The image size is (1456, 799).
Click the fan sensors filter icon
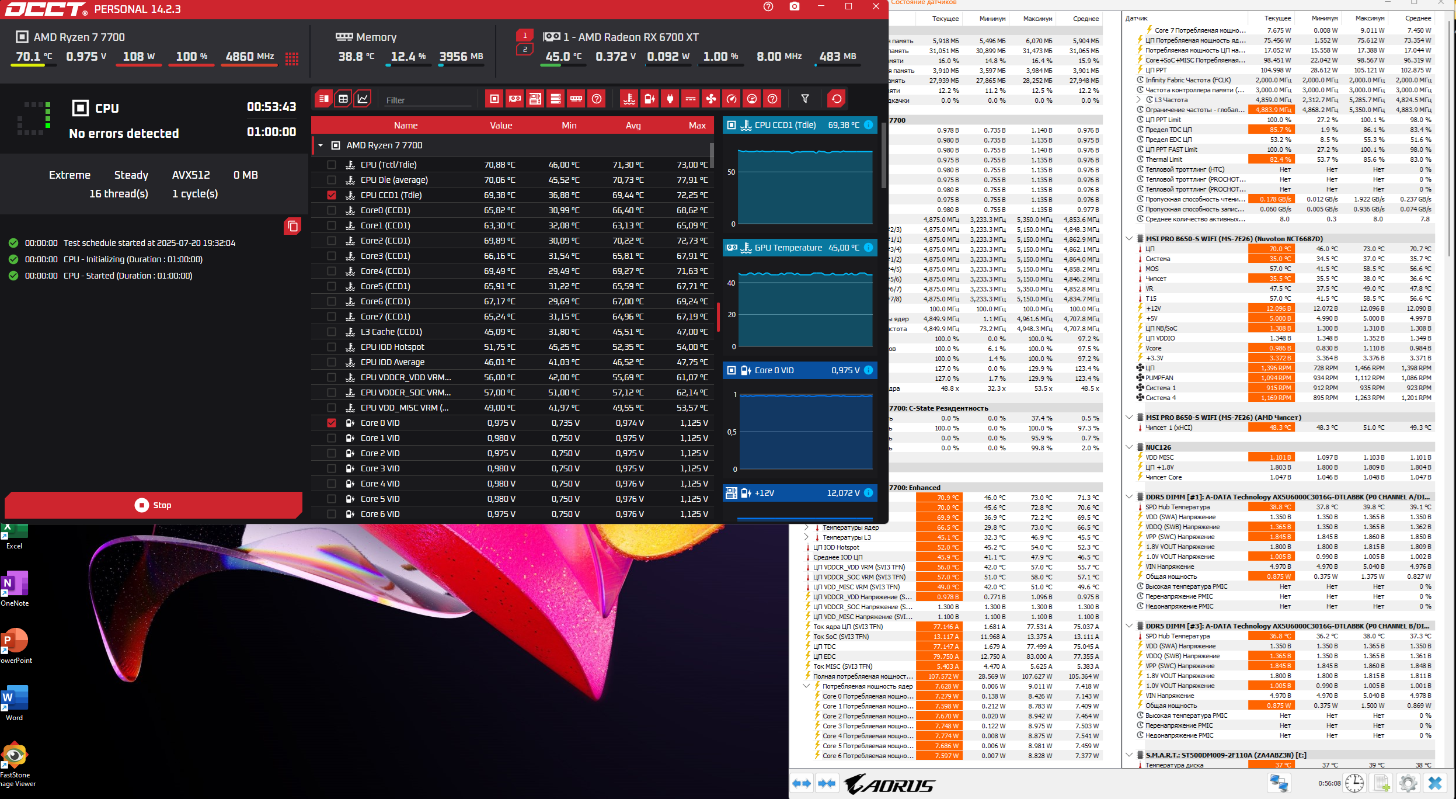711,99
